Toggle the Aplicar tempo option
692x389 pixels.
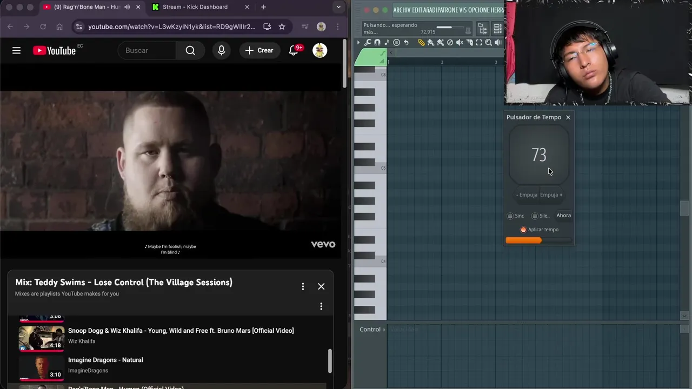tap(539, 230)
